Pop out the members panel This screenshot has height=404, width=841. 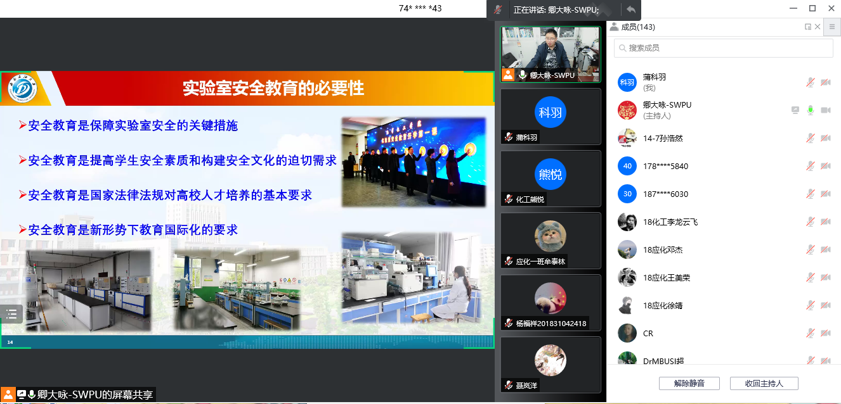(x=807, y=27)
